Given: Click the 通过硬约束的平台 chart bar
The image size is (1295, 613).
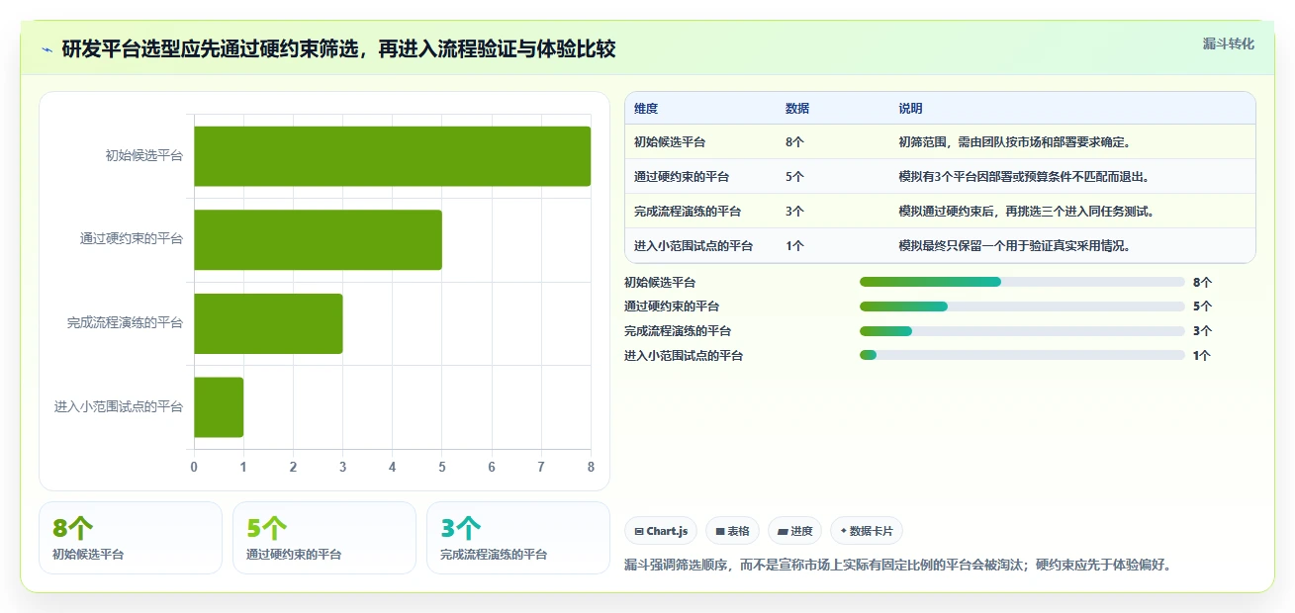Looking at the screenshot, I should pyautogui.click(x=318, y=239).
